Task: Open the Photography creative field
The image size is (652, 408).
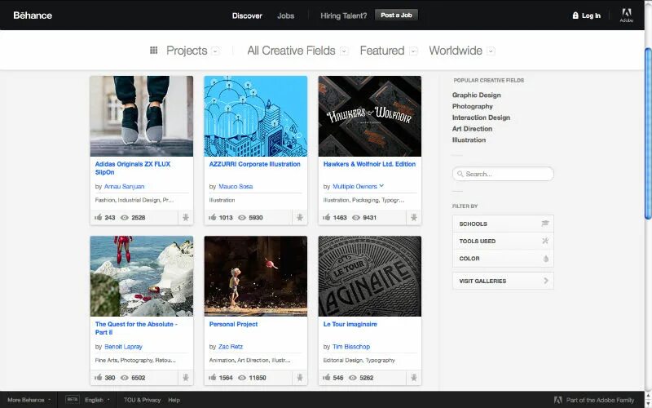Action: [x=473, y=106]
